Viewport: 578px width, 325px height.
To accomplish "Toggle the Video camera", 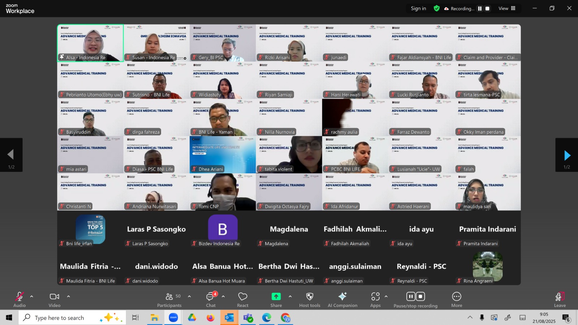I will 55,299.
